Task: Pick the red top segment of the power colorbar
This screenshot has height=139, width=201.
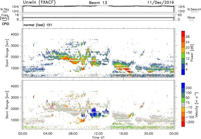Action: (183, 34)
